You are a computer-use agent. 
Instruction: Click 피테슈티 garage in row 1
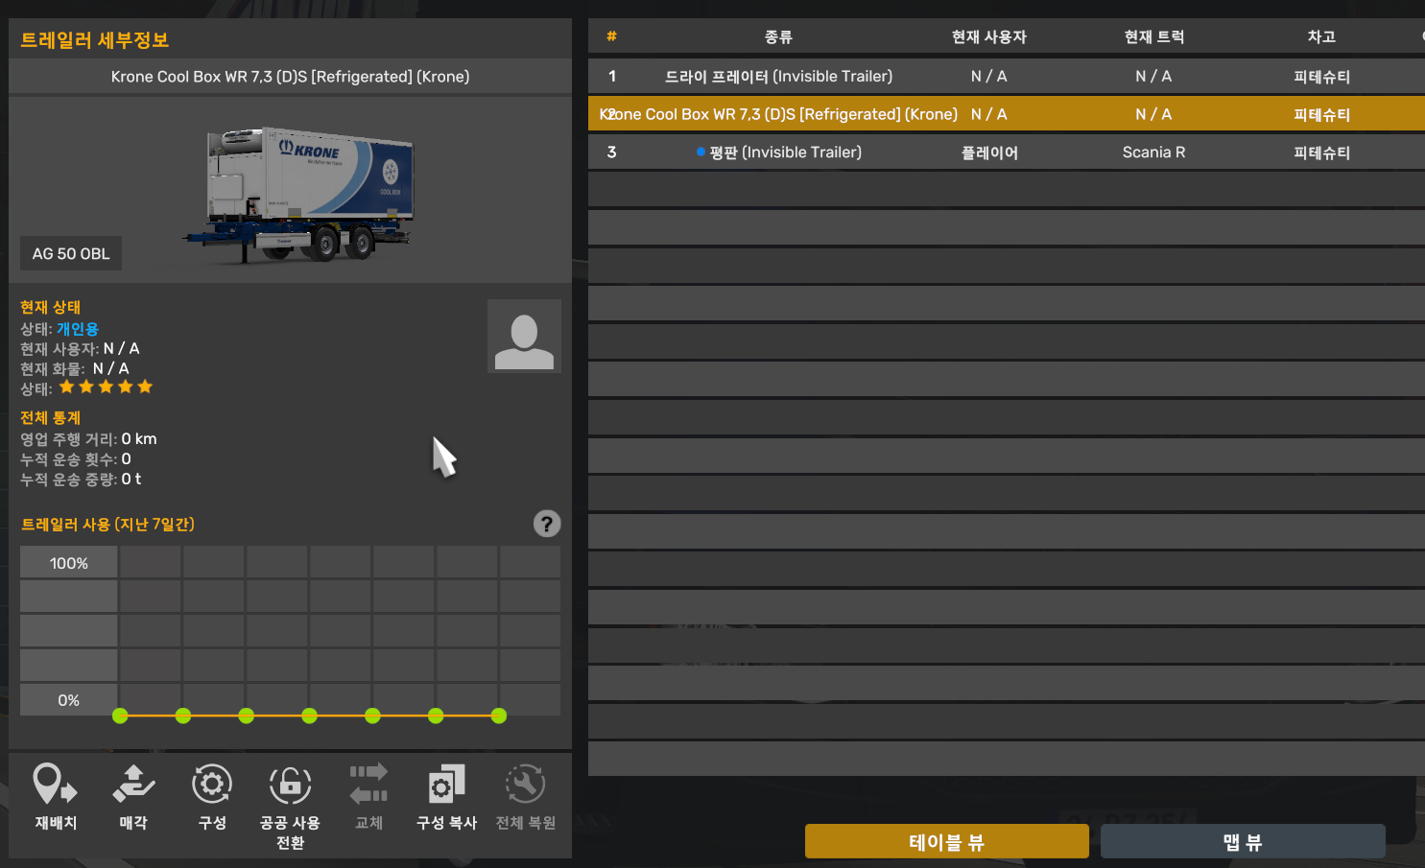click(x=1321, y=76)
